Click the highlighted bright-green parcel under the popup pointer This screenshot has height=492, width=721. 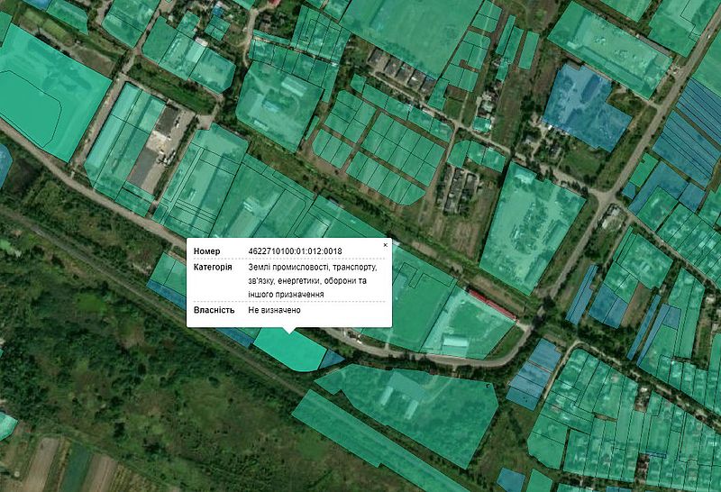(x=291, y=351)
